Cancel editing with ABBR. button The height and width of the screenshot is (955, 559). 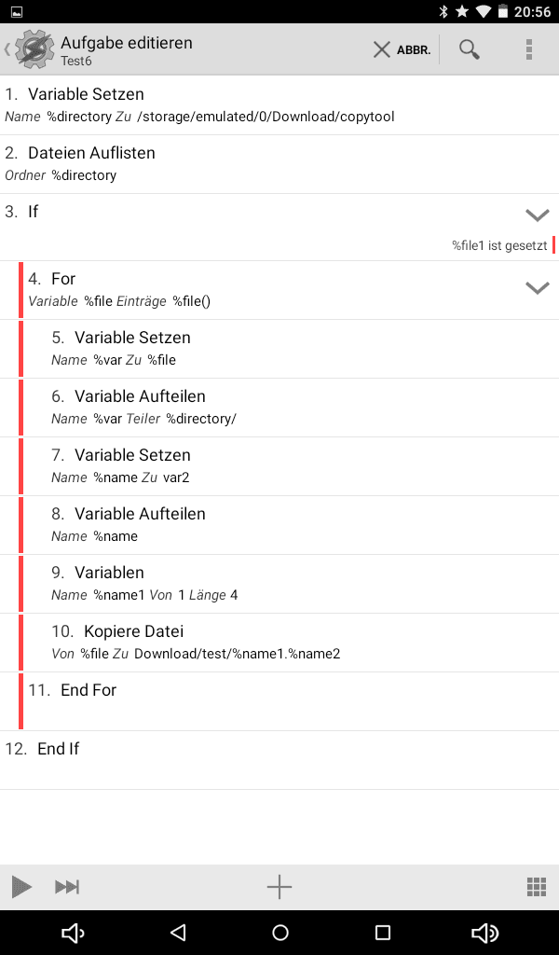402,50
